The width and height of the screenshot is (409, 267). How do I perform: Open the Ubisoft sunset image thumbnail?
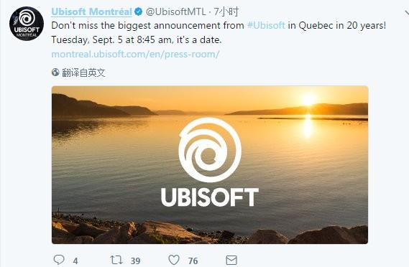(210, 165)
